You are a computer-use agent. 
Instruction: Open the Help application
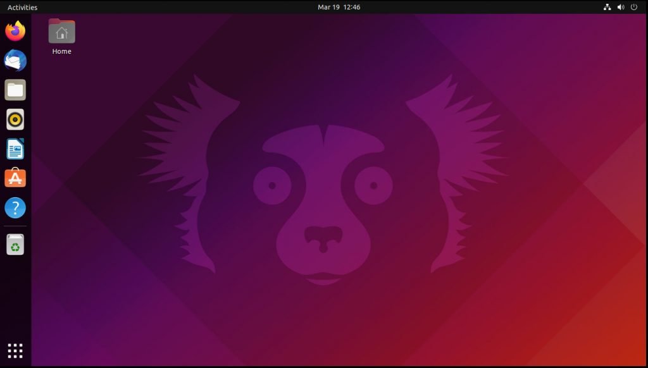[x=14, y=207]
